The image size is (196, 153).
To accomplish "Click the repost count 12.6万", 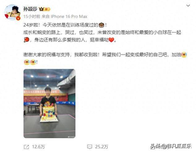I will pyautogui.click(x=38, y=147).
